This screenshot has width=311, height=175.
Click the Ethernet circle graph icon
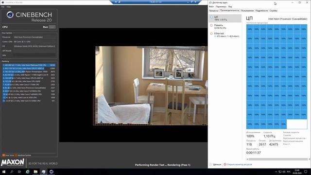[211, 34]
